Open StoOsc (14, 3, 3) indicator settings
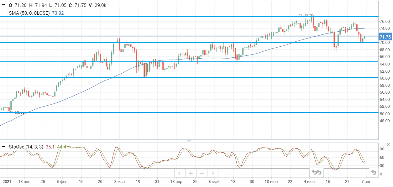The height and width of the screenshot is (187, 393). [x=26, y=147]
